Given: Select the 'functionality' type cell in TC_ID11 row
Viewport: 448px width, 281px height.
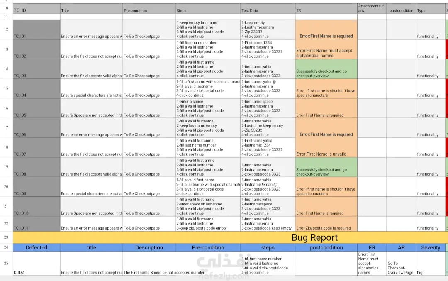Looking at the screenshot, I should click(430, 224).
